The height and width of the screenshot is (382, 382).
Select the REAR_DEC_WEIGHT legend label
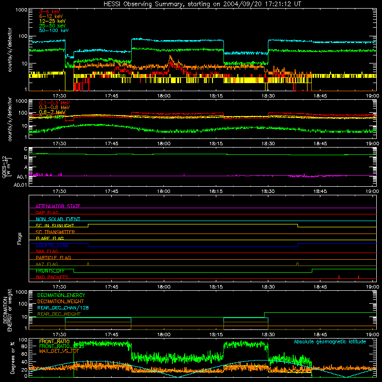click(59, 314)
